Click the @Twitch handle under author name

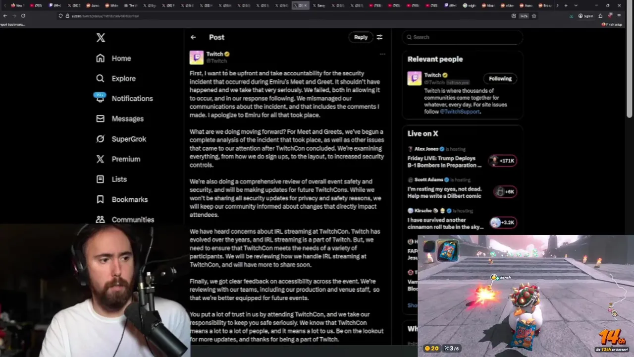[216, 60]
